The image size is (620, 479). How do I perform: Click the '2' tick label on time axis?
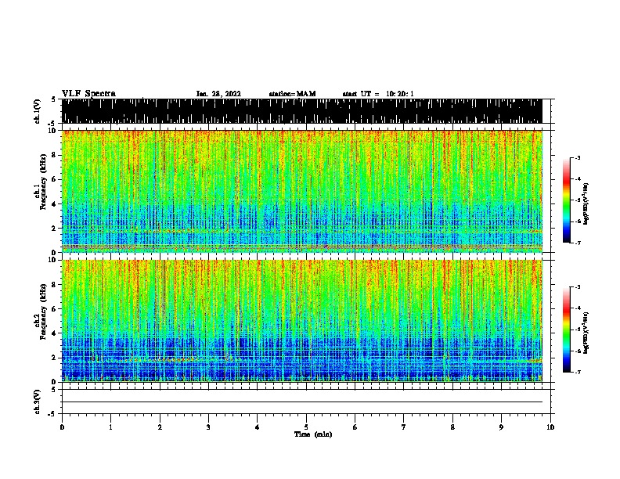pos(160,427)
